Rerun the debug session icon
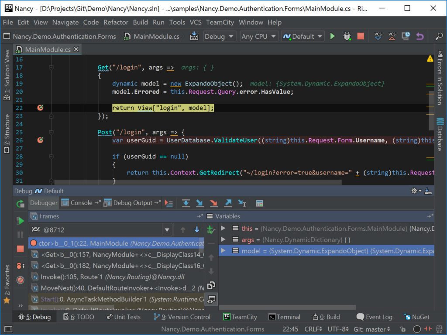Viewport: 447px width, 335px height. (x=20, y=203)
